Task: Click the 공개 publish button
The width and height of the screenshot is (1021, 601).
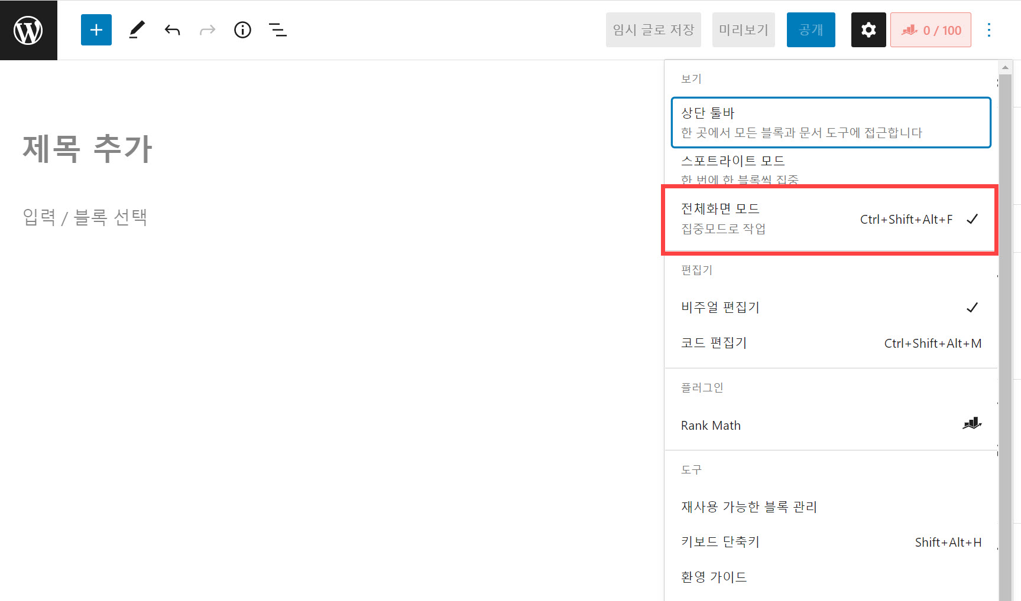Action: click(x=811, y=30)
